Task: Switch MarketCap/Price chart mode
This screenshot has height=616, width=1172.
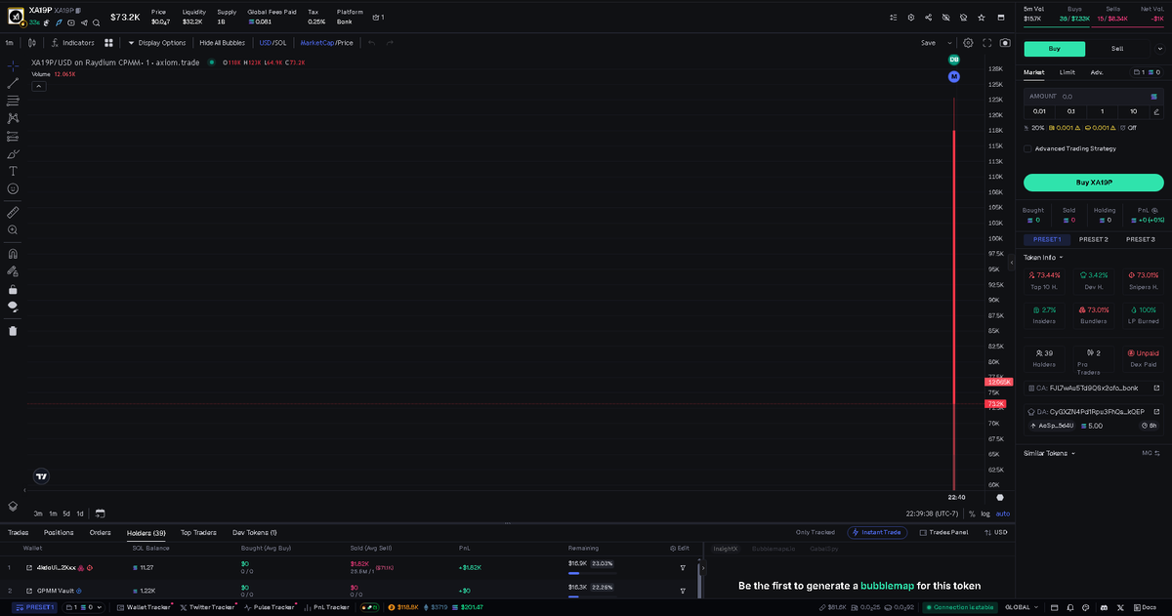Action: (x=326, y=43)
